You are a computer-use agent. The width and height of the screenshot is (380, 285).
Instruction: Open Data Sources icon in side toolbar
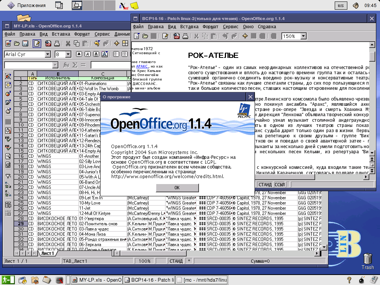point(8,165)
